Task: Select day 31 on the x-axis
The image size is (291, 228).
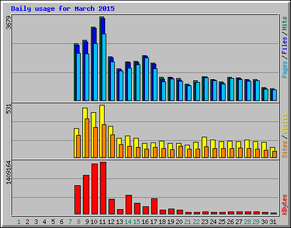Action: click(x=273, y=222)
